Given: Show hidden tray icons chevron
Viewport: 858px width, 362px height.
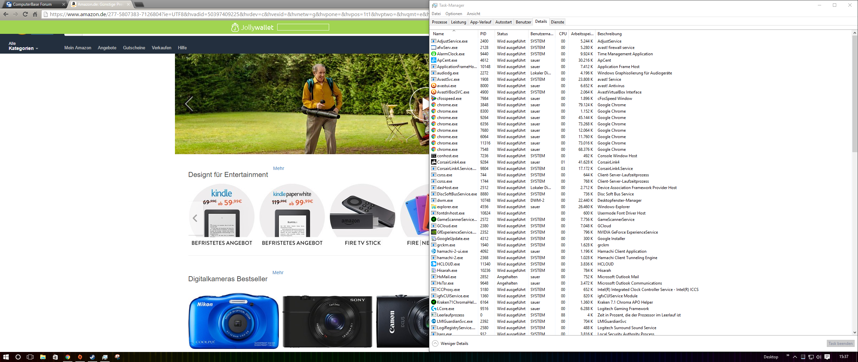Looking at the screenshot, I should point(795,357).
